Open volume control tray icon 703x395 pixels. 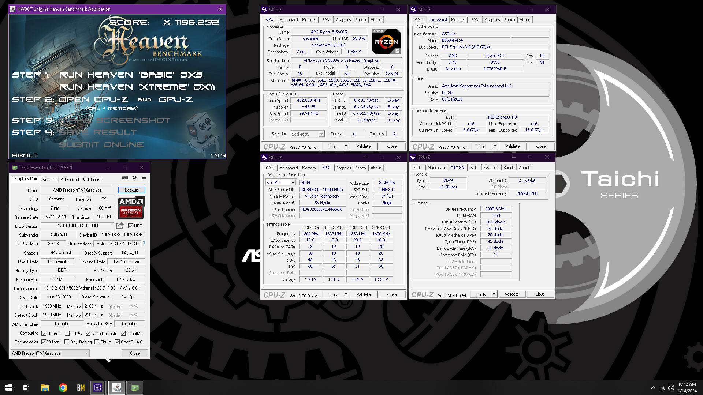coord(671,388)
